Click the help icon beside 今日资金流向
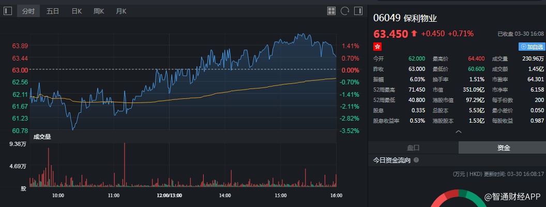This screenshot has height=207, width=546. click(416, 160)
